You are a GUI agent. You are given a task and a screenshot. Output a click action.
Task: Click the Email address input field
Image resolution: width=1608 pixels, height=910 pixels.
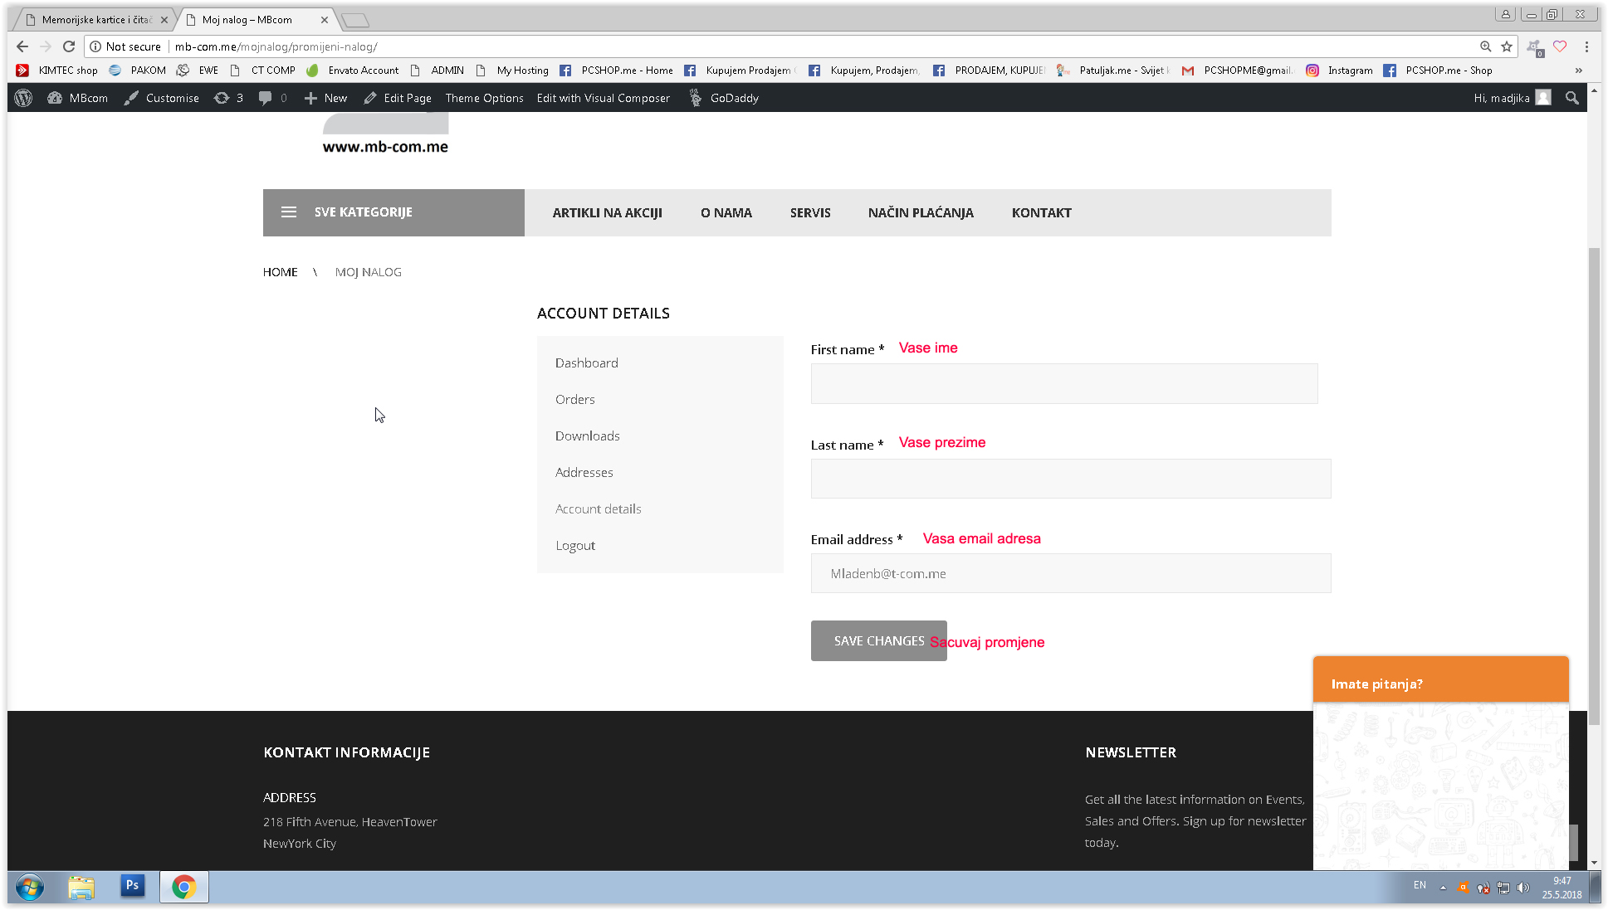[x=1071, y=573]
